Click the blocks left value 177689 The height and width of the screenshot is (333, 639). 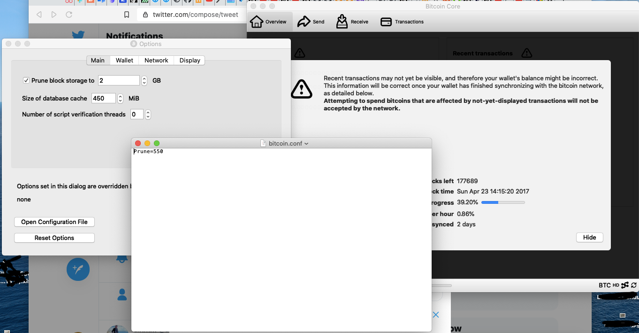coord(467,181)
